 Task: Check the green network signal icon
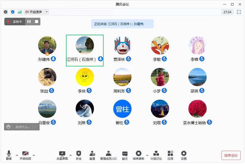point(20,12)
